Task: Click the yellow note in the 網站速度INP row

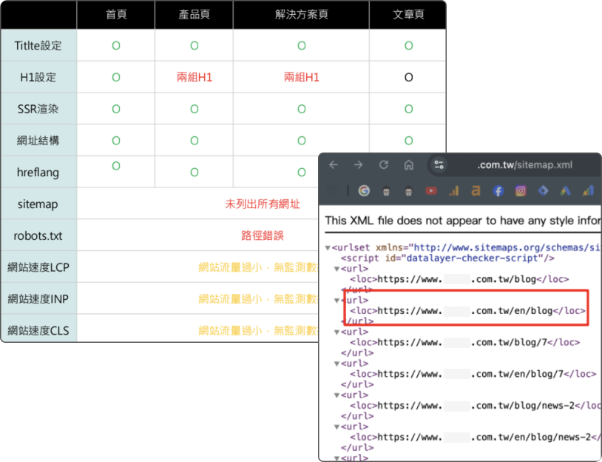Action: pyautogui.click(x=258, y=298)
